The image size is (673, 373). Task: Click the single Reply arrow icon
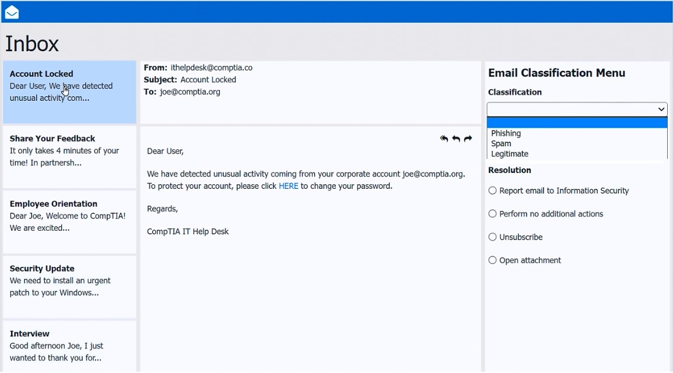click(456, 139)
